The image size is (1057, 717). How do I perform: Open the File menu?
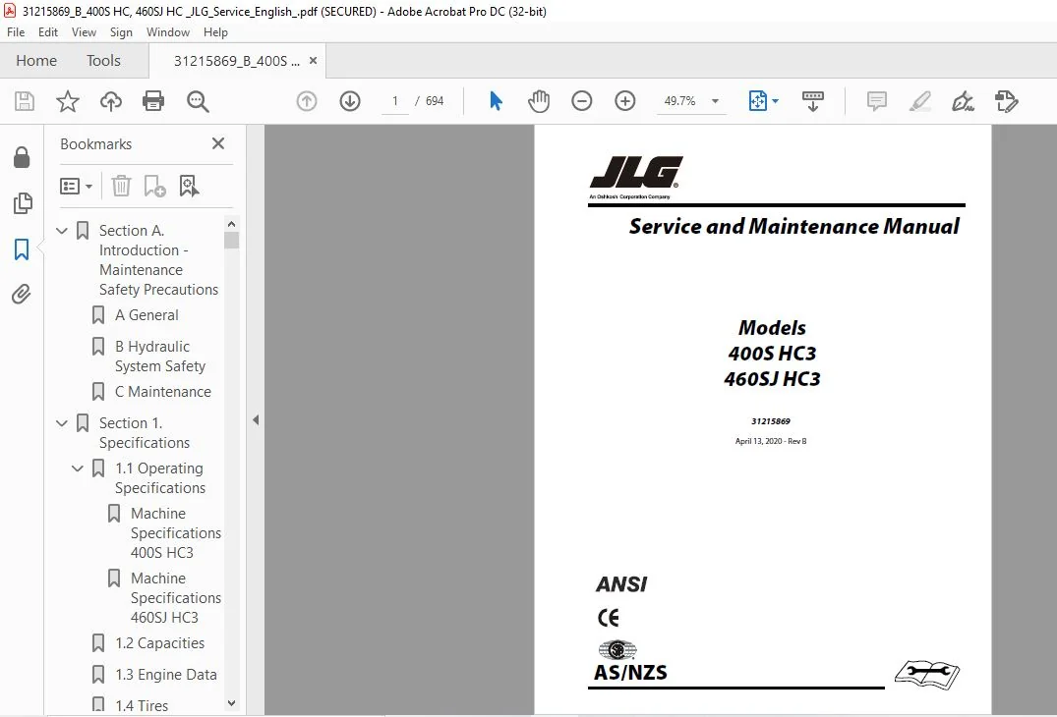point(16,32)
